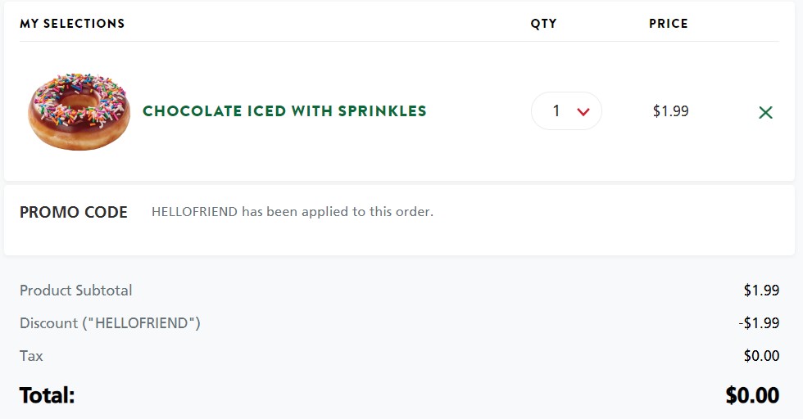The width and height of the screenshot is (803, 419).
Task: Click the quantity value 1
Action: tap(556, 111)
